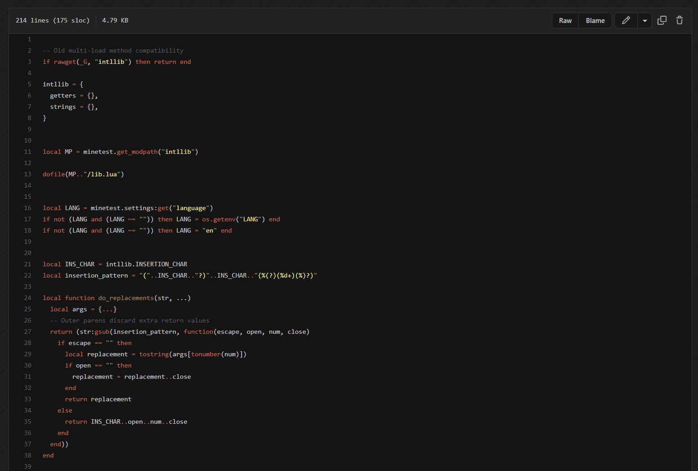Viewport: 698px width, 471px height.
Task: Click line number 38
Action: [x=28, y=455]
